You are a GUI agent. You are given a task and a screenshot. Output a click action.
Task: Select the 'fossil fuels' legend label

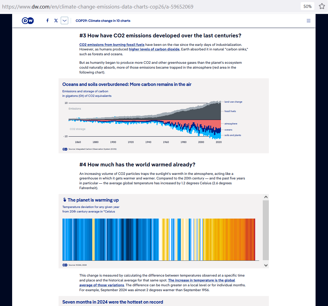click(230, 111)
